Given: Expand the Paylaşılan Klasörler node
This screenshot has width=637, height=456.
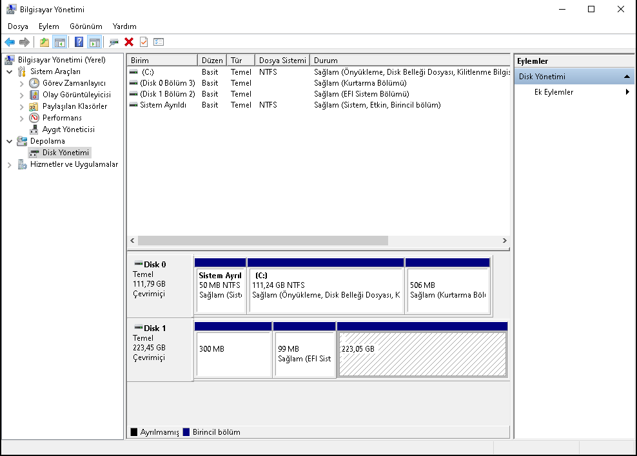Looking at the screenshot, I should [x=21, y=107].
